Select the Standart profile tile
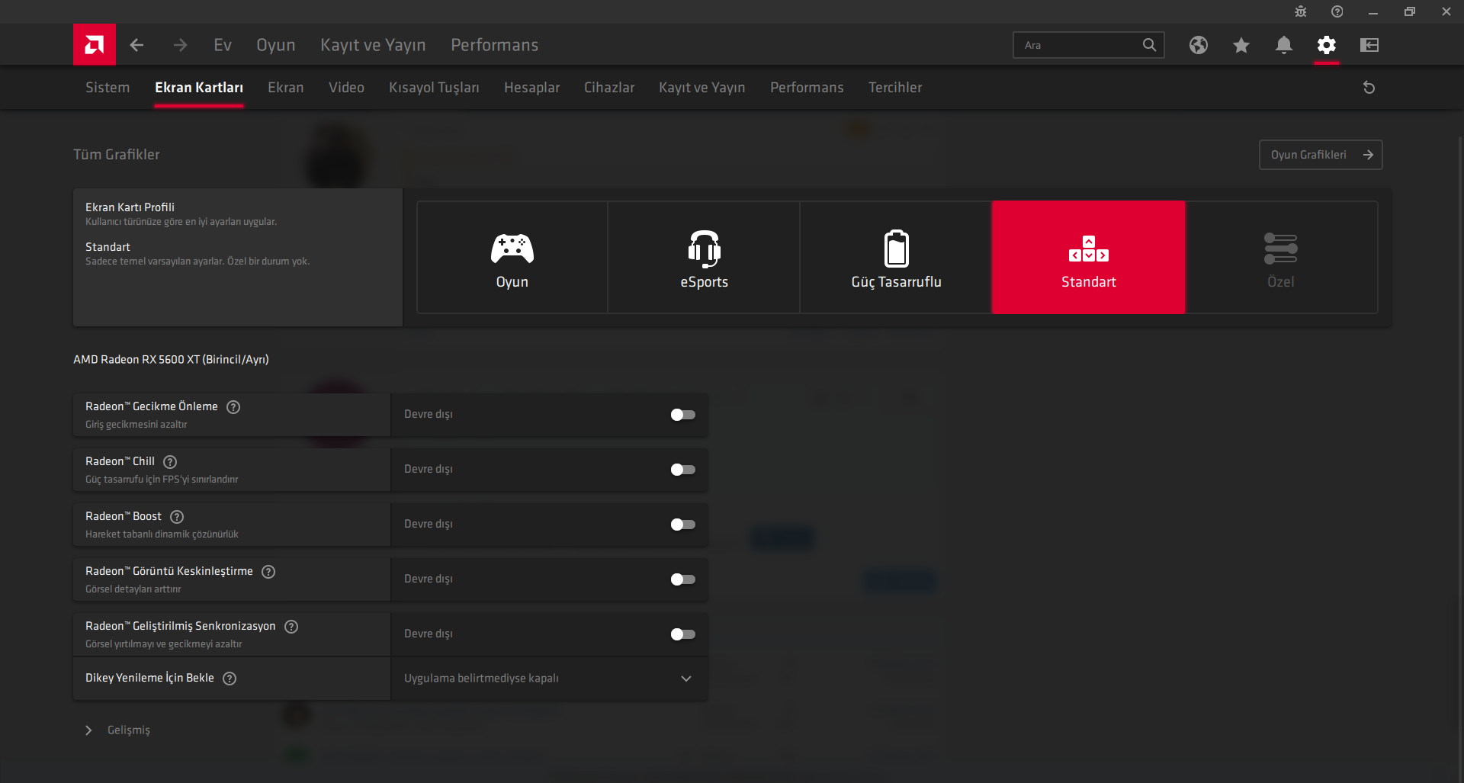The width and height of the screenshot is (1464, 783). pos(1089,258)
